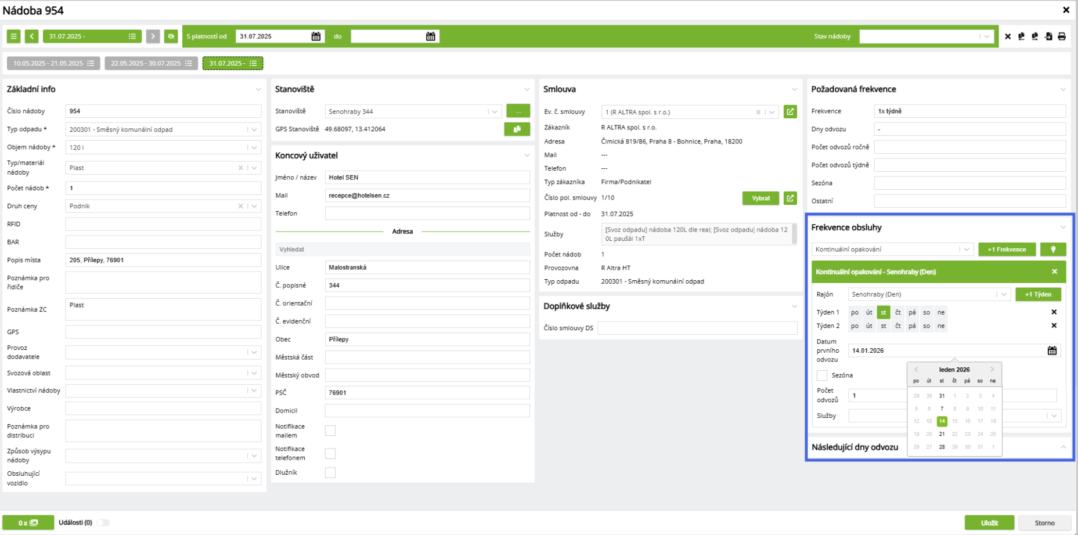Click the print icon in the toolbar
1078x535 pixels.
click(x=1062, y=37)
